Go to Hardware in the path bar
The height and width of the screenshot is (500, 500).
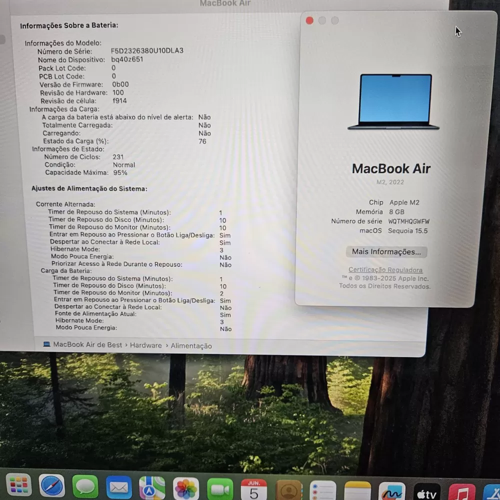145,345
